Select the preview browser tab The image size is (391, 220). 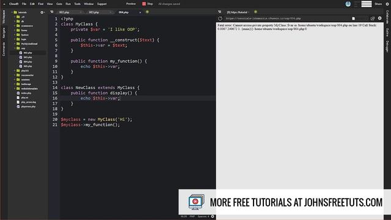[238, 12]
